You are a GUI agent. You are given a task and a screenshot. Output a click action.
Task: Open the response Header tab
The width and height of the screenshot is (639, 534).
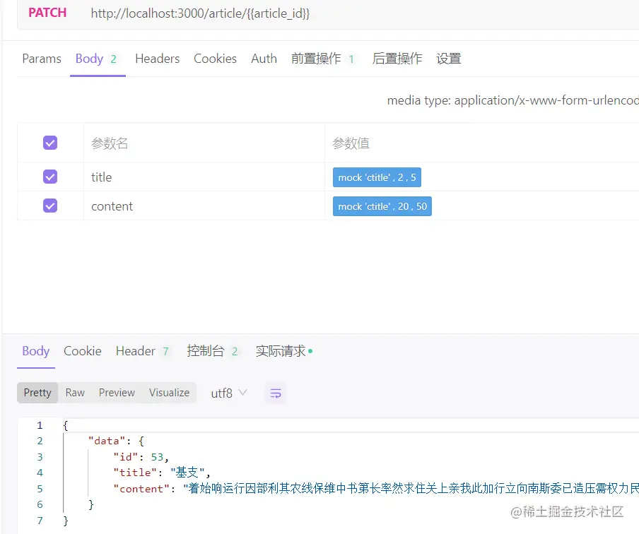coord(143,351)
